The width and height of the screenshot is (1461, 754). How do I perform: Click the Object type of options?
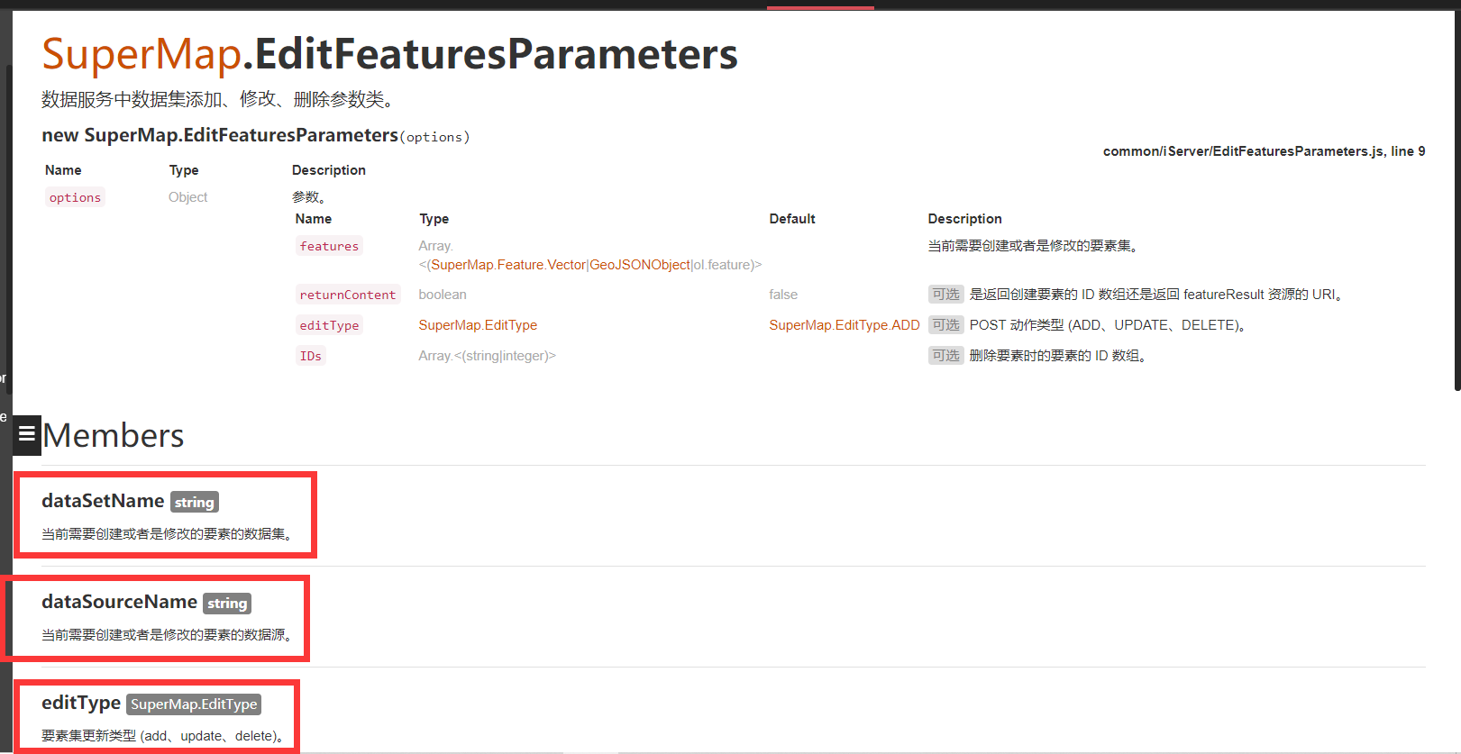[x=187, y=197]
